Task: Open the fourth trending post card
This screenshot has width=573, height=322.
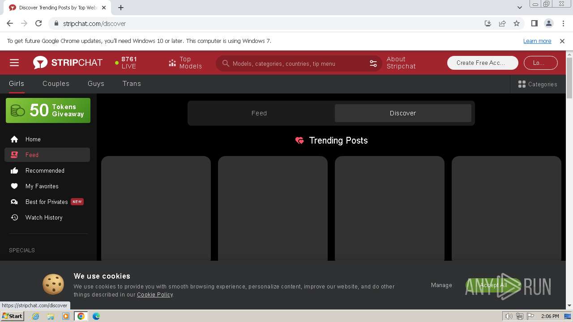Action: [x=506, y=208]
